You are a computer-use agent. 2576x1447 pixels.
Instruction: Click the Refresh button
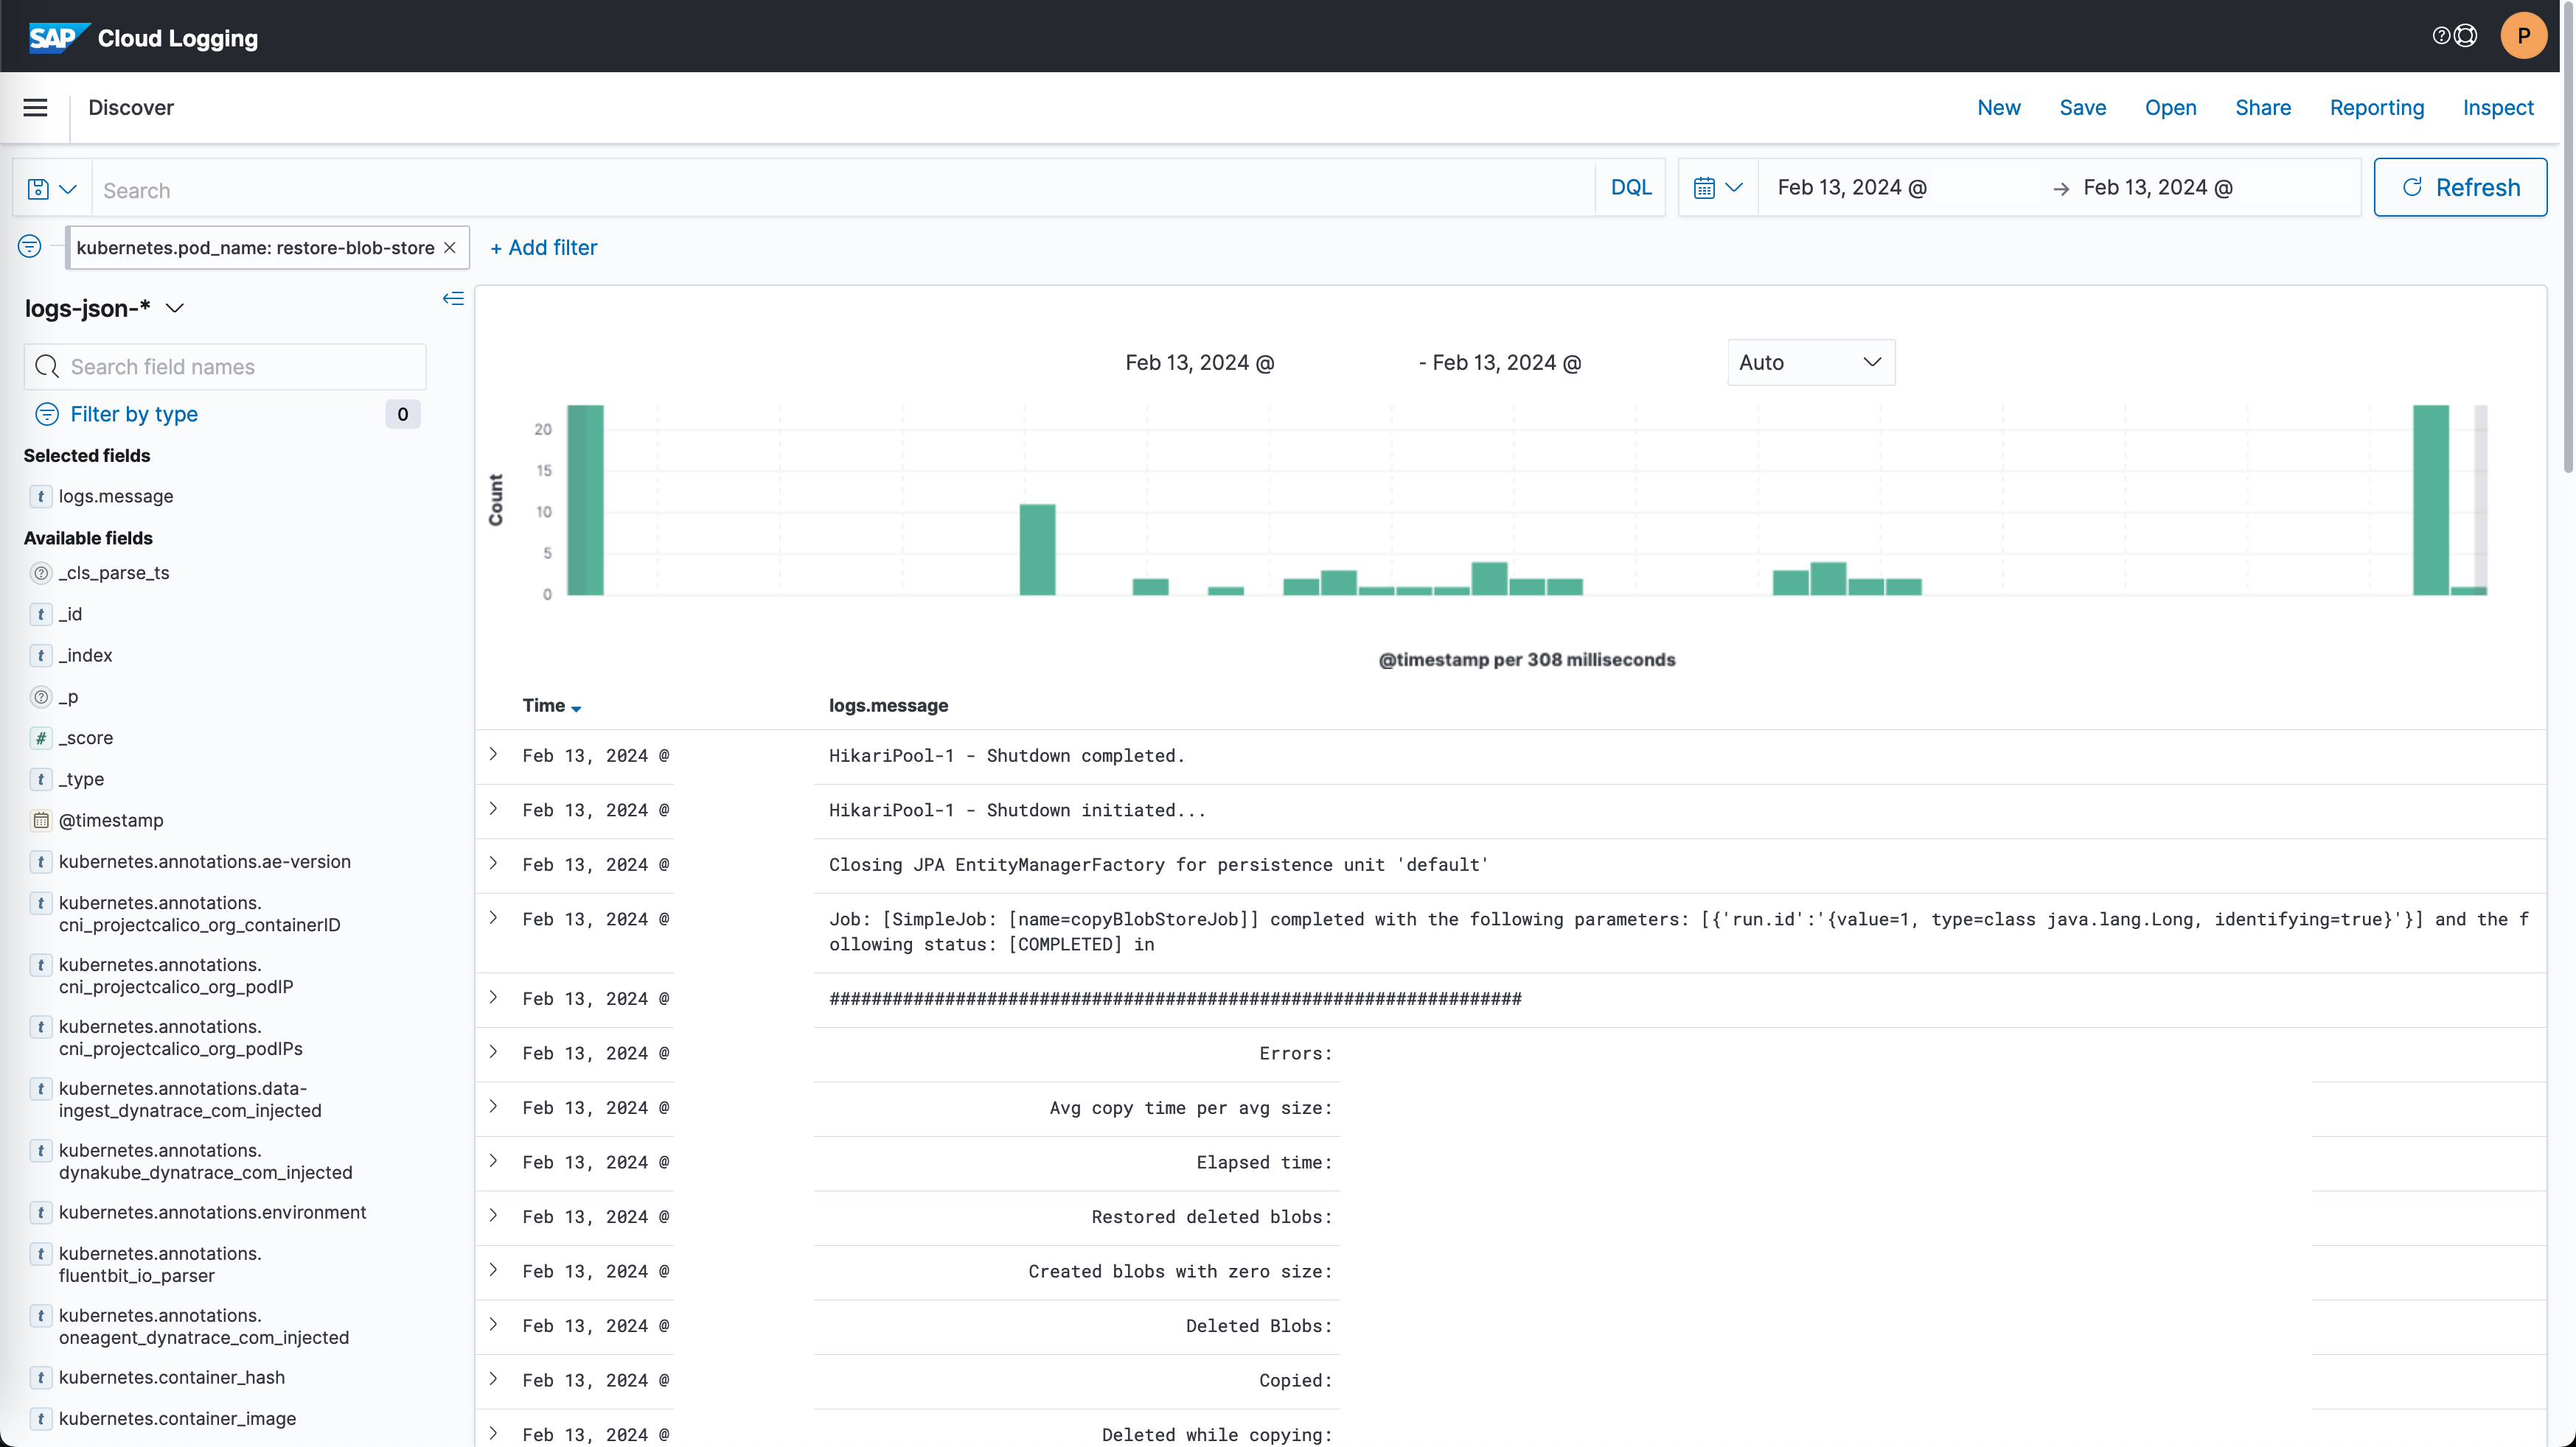(x=2460, y=188)
